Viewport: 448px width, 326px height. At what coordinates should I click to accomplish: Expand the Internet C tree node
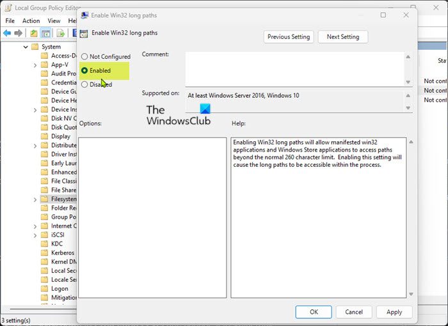tap(35, 226)
